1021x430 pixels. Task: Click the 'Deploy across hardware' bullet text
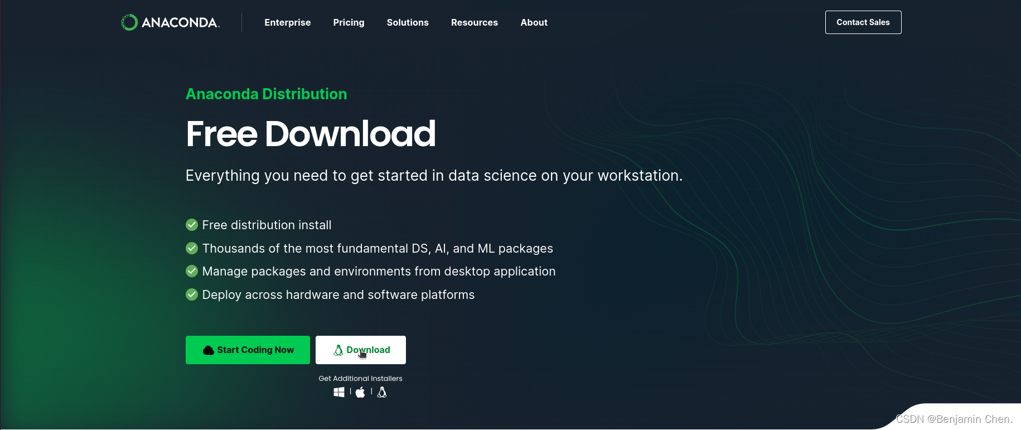[338, 294]
